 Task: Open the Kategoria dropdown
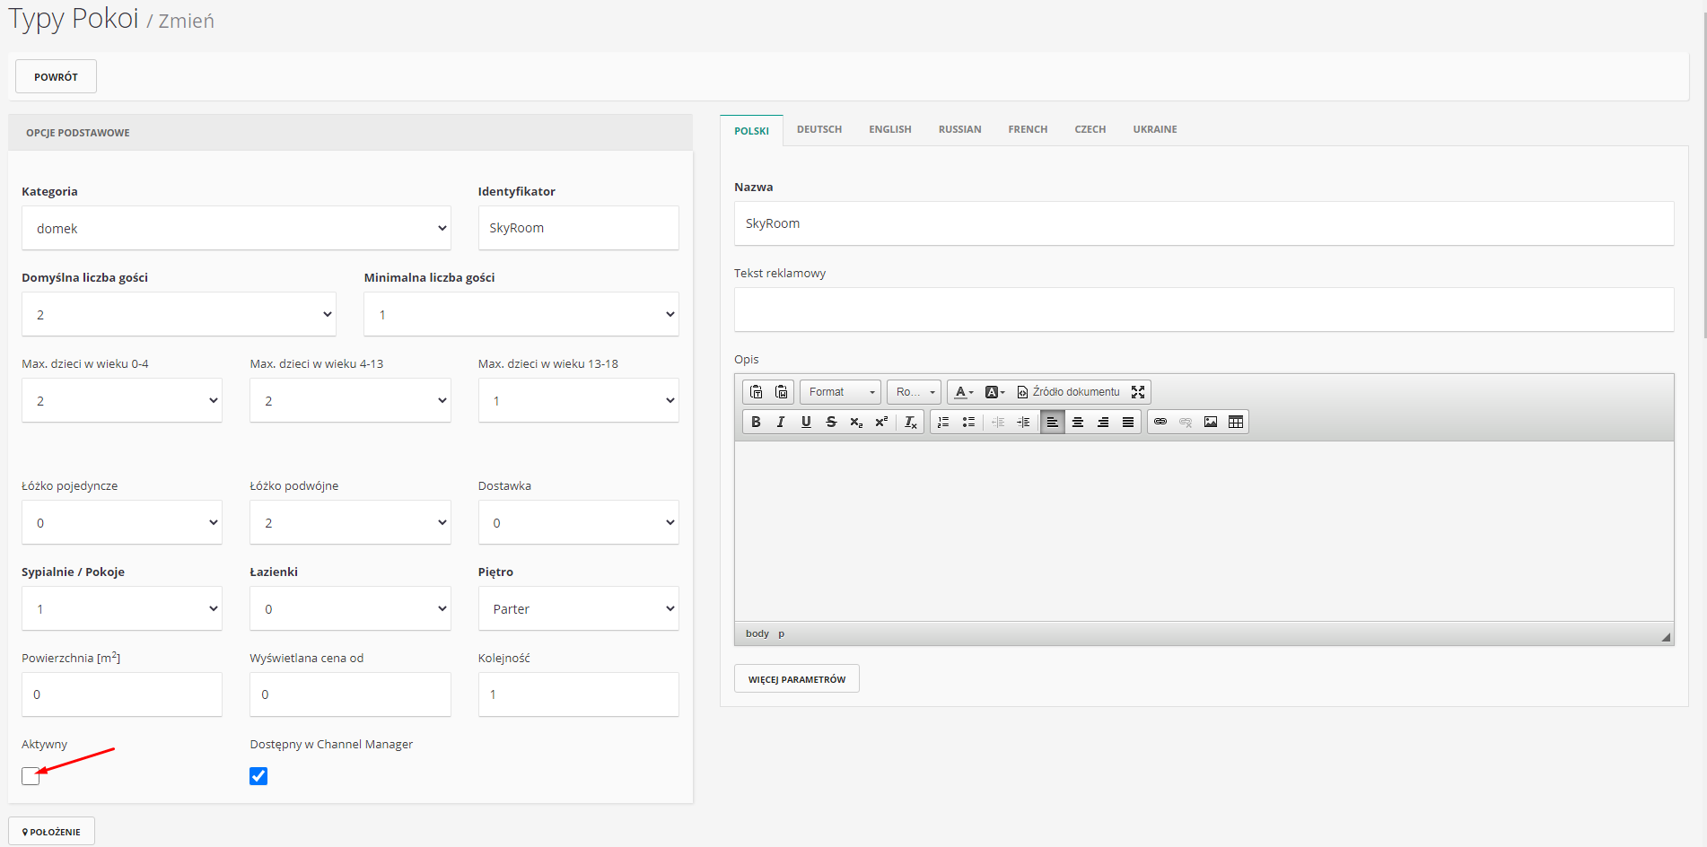236,229
